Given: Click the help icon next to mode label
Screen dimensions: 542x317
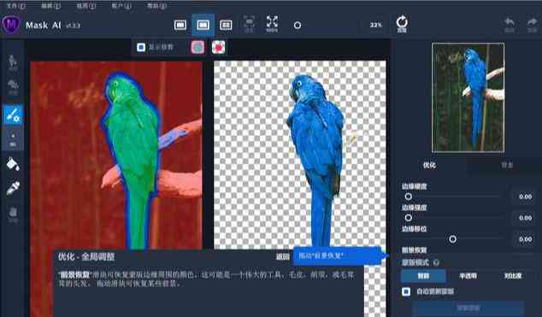Looking at the screenshot, I should (436, 262).
